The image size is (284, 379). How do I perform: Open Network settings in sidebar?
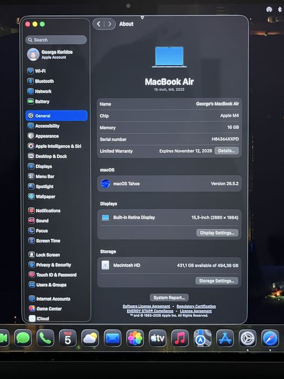(39, 92)
